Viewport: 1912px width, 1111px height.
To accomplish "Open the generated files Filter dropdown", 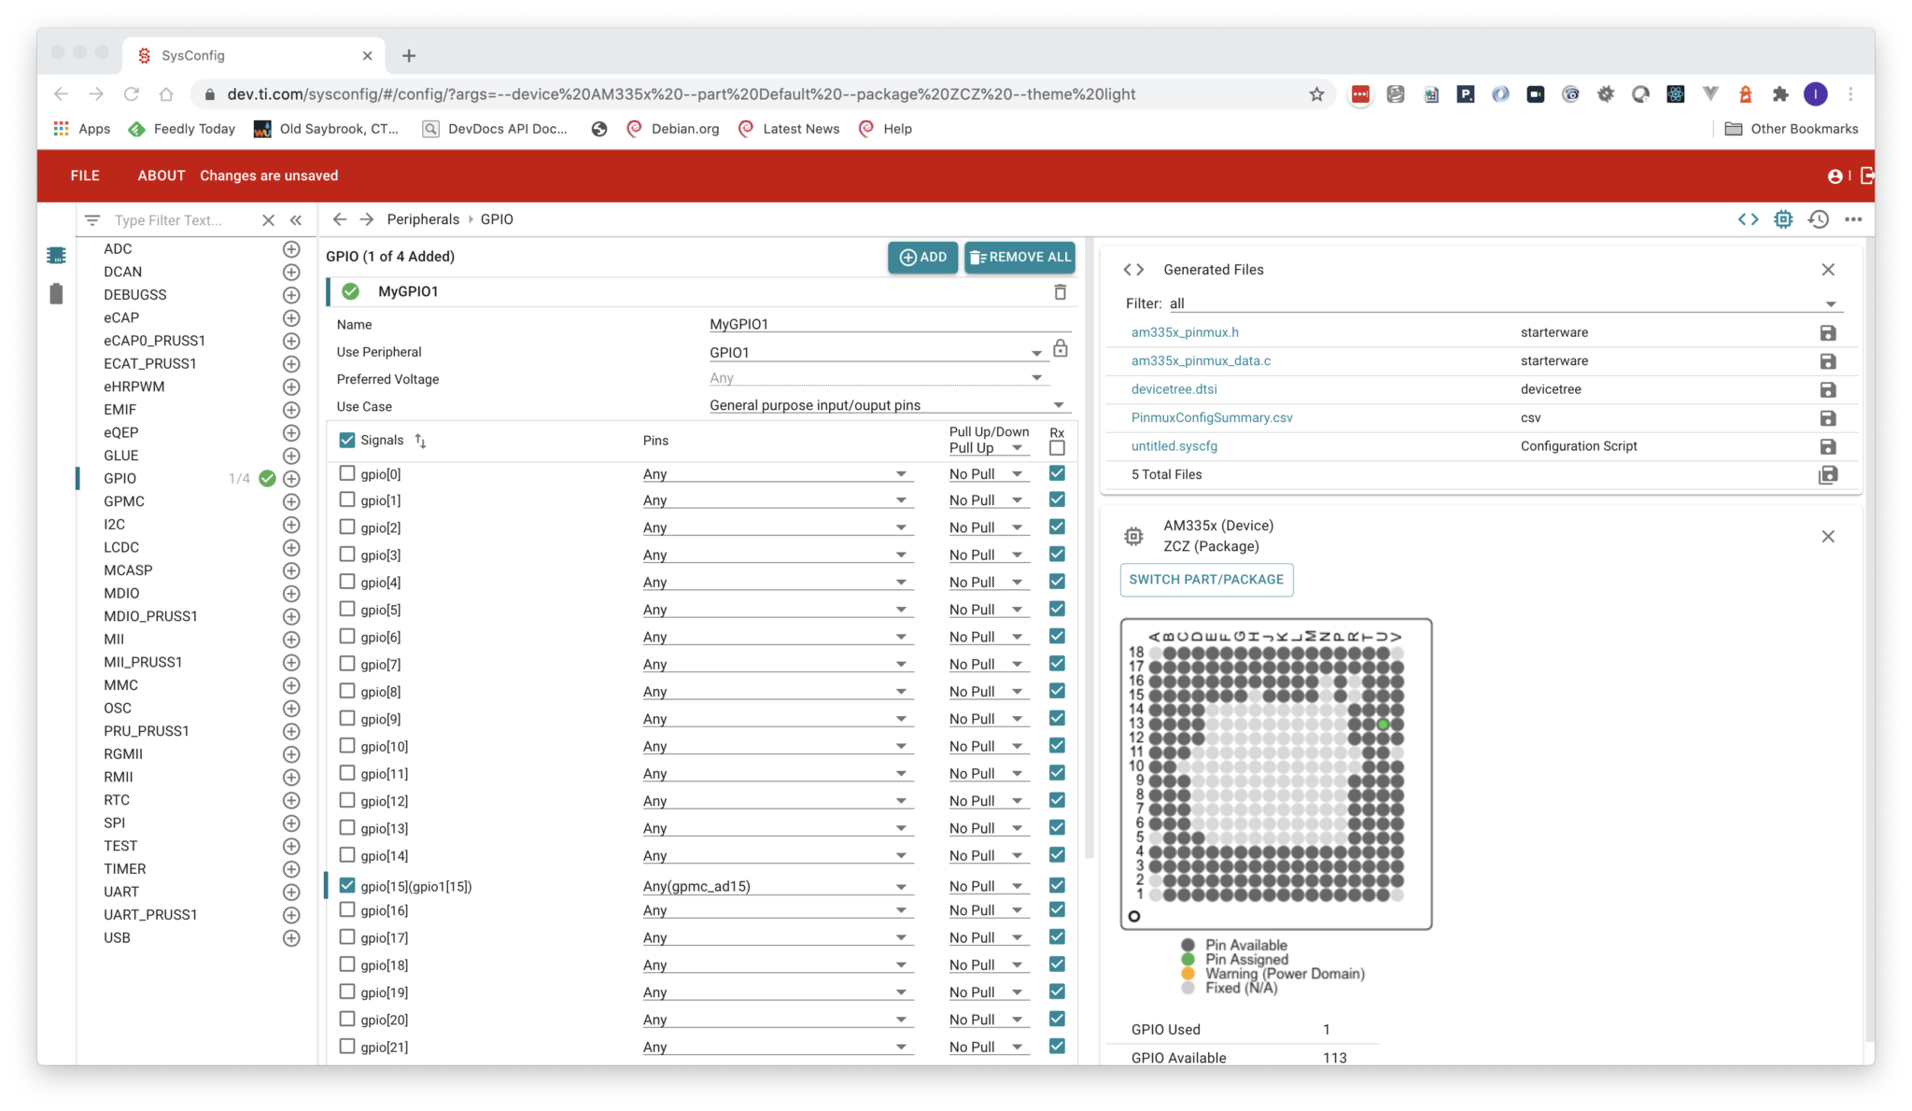I will tap(1830, 303).
